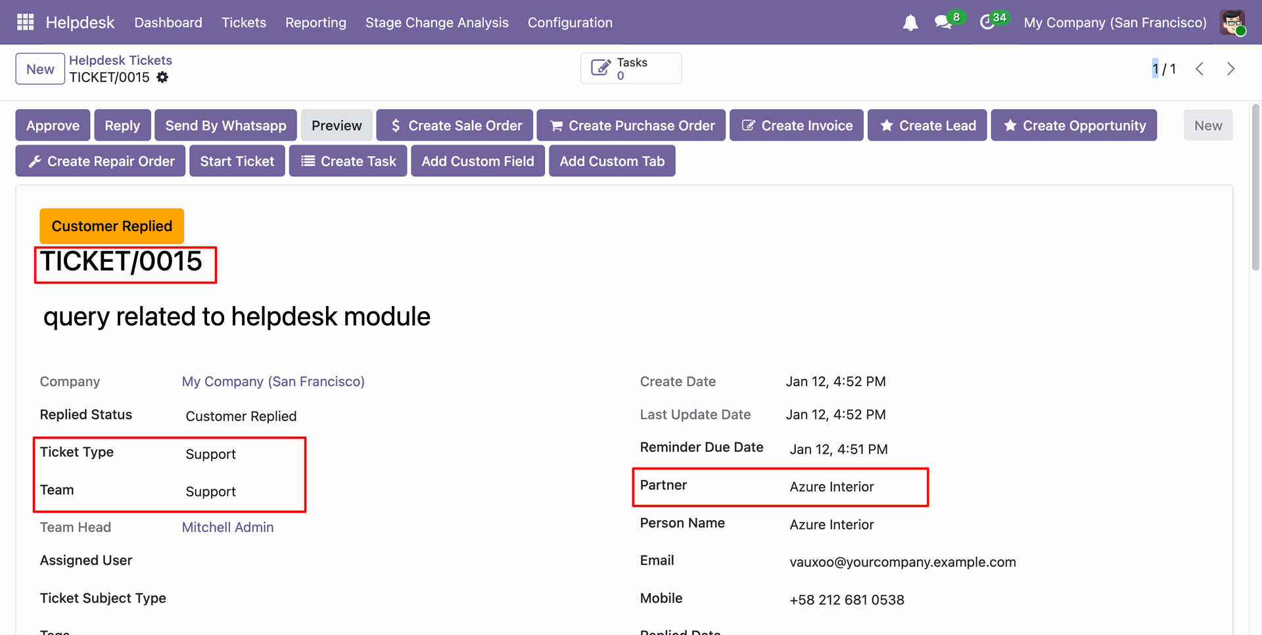
Task: Open the gear actions menu beside TICKET/0015
Action: coord(162,77)
